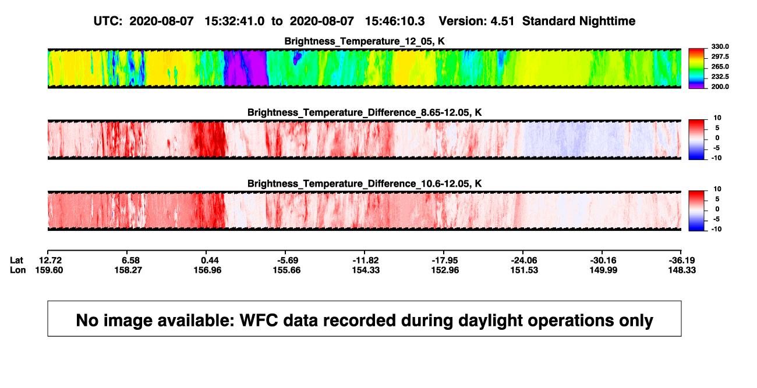The image size is (757, 388).
Task: Click the 'Lon' axis label
Action: [x=17, y=270]
